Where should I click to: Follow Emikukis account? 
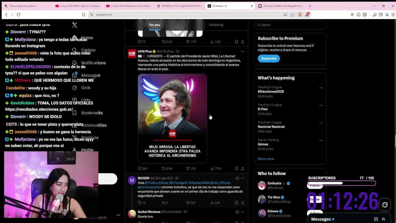(x=315, y=185)
